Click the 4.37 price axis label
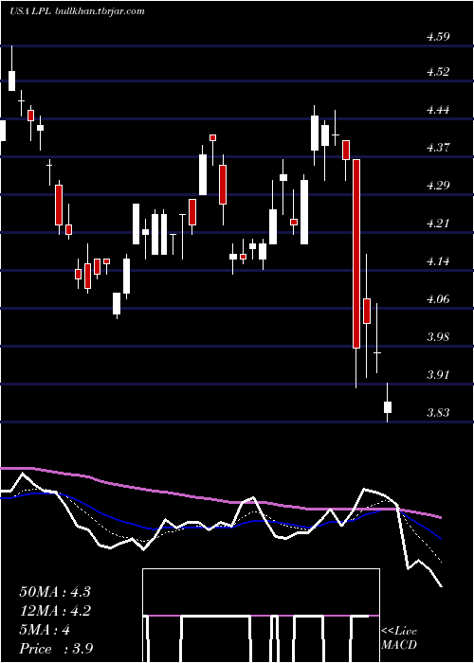The height and width of the screenshot is (663, 474). coord(438,148)
